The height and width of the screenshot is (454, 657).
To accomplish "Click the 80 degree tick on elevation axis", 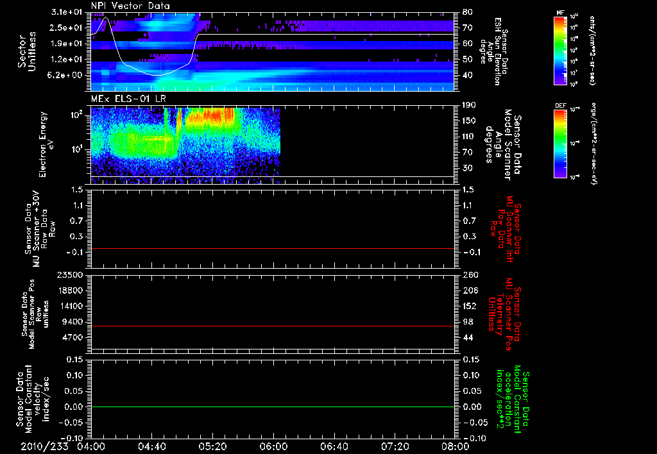I will click(468, 12).
